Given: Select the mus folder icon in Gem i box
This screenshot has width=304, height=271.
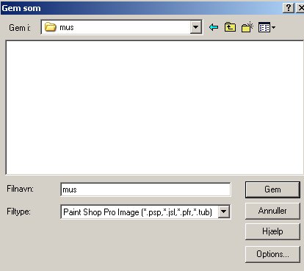Looking at the screenshot, I should [x=51, y=27].
